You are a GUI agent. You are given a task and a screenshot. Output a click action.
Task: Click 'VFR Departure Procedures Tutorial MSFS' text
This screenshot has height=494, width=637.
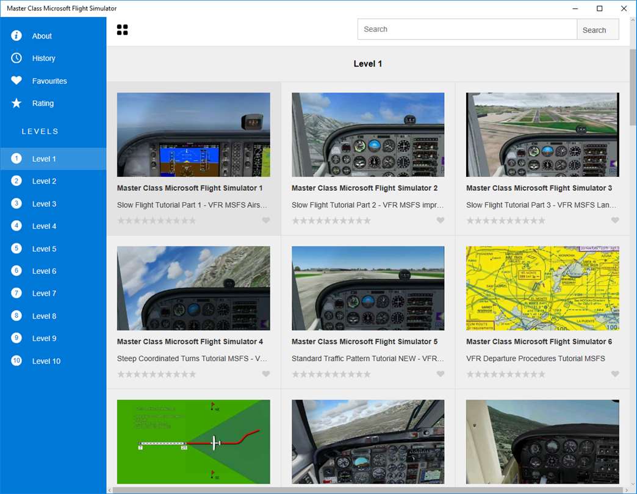click(536, 359)
